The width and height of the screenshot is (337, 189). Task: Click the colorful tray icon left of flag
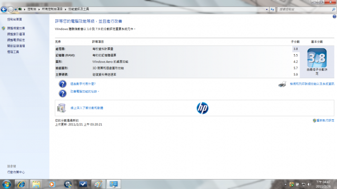tap(292, 184)
